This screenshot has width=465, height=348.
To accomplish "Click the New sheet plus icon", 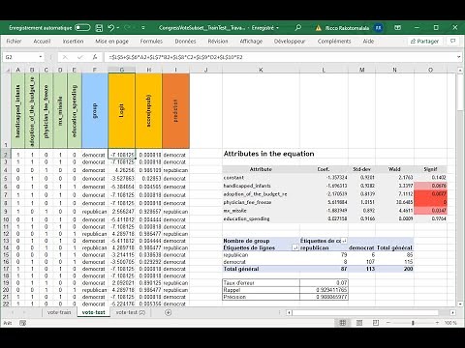I will [168, 312].
